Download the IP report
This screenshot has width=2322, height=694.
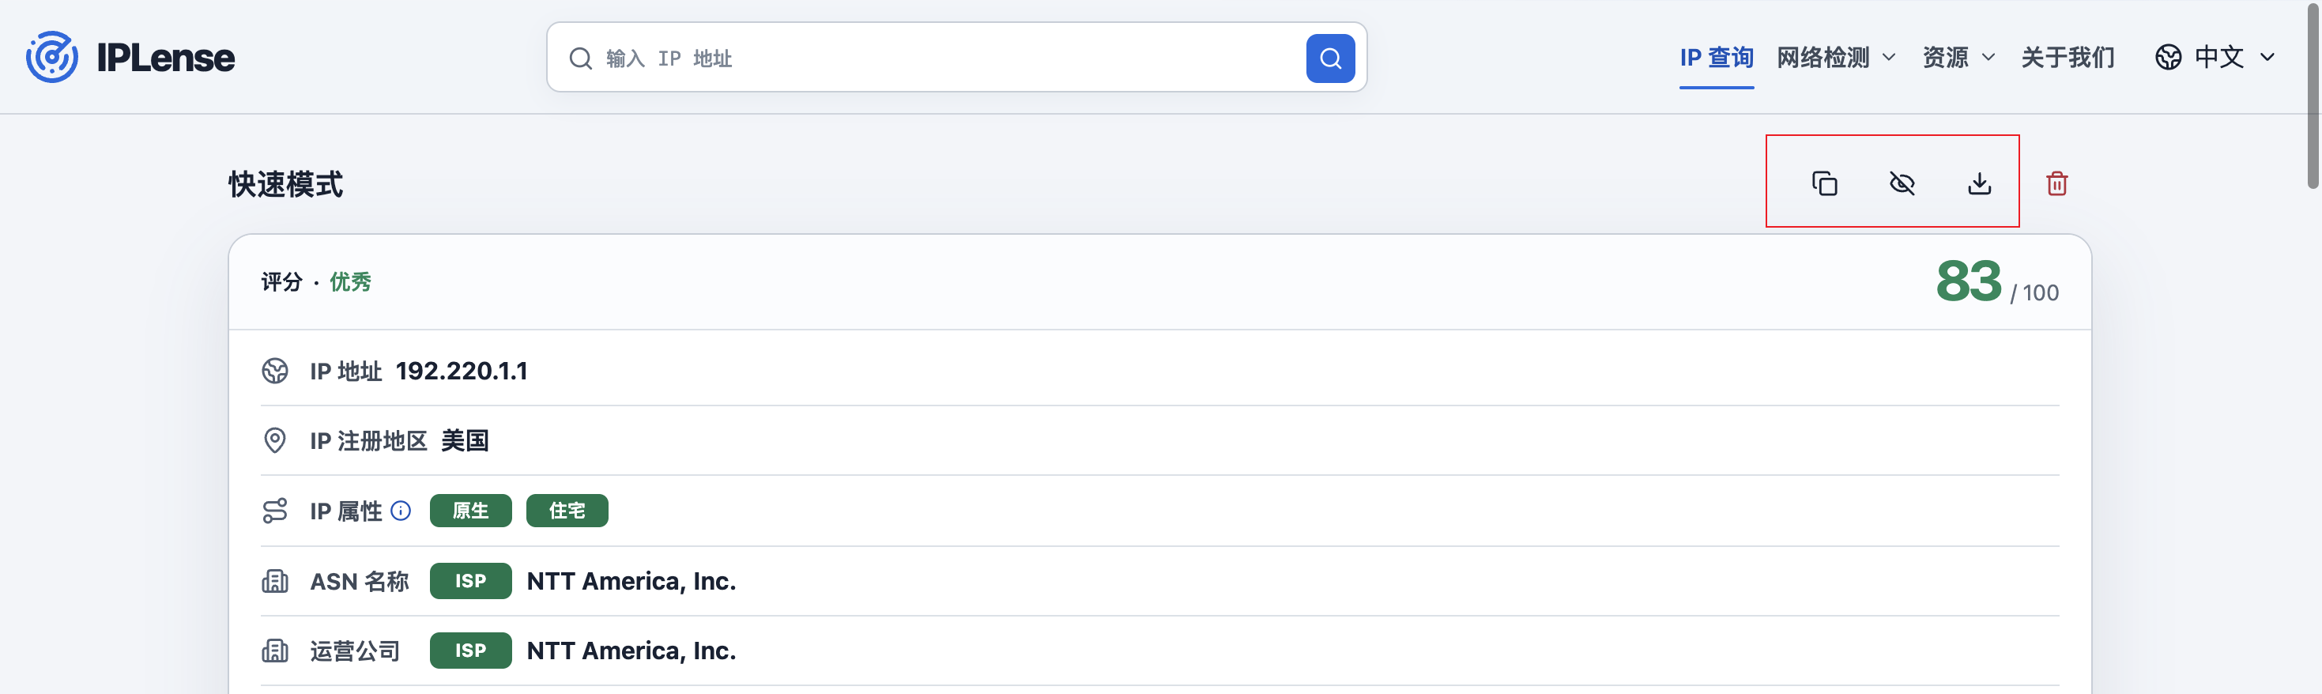click(1978, 184)
